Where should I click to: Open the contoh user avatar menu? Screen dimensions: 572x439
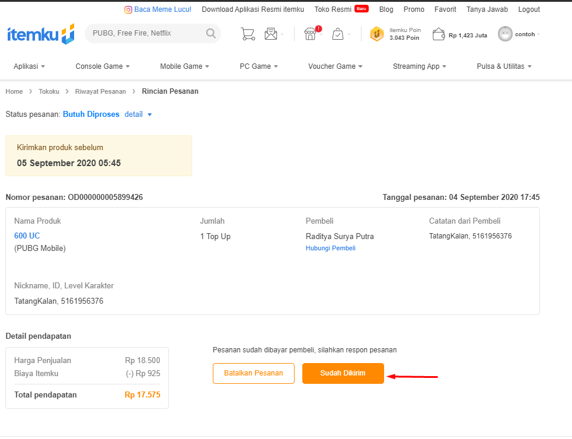point(505,34)
